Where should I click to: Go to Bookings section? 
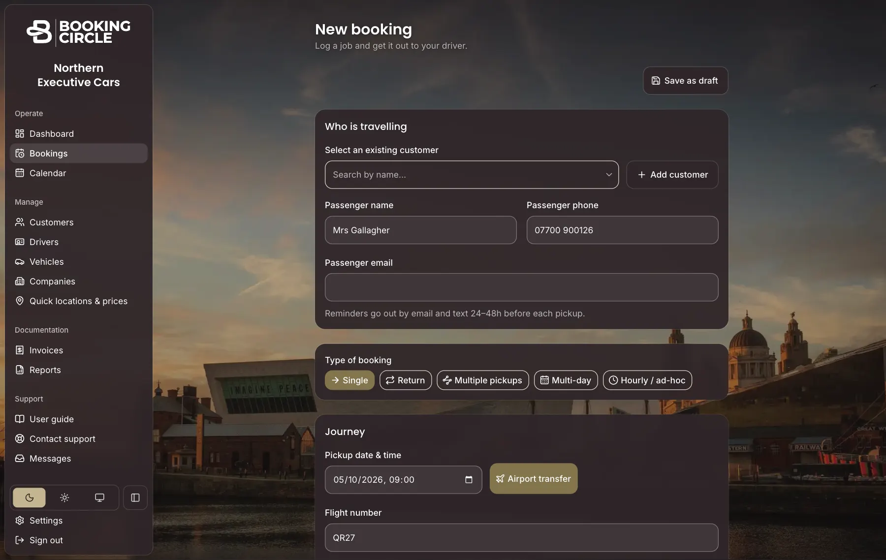(x=79, y=154)
